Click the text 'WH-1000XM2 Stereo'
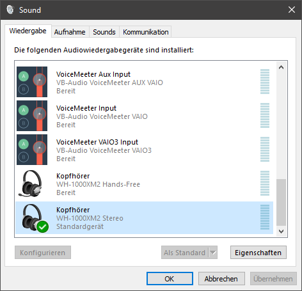This screenshot has height=291, width=302. click(90, 218)
